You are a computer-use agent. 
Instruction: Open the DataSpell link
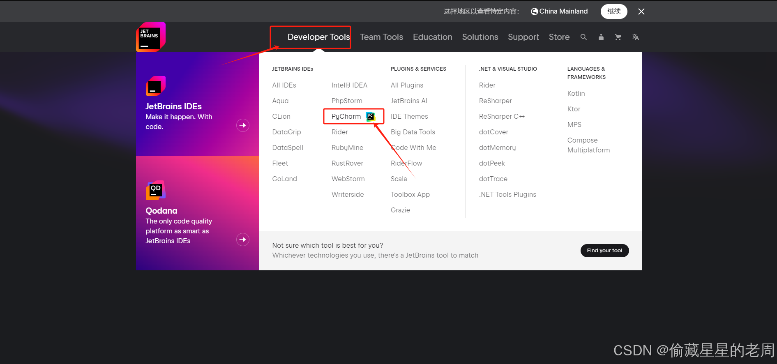[288, 148]
